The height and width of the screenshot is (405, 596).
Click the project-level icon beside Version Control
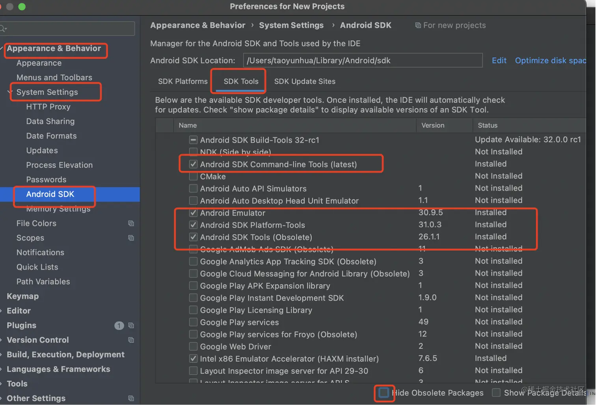131,340
